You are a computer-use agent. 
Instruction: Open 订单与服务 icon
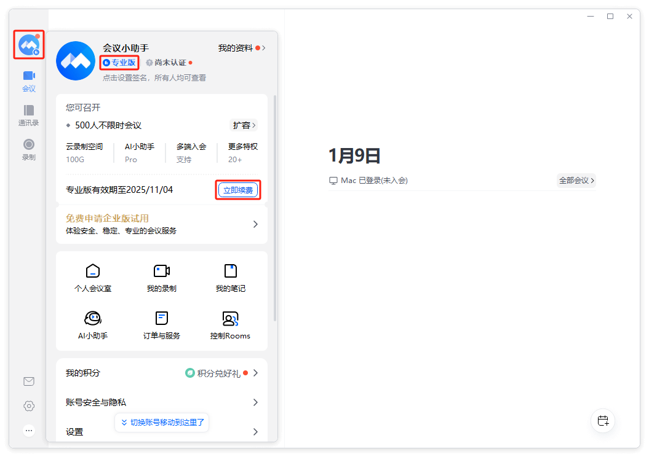161,326
